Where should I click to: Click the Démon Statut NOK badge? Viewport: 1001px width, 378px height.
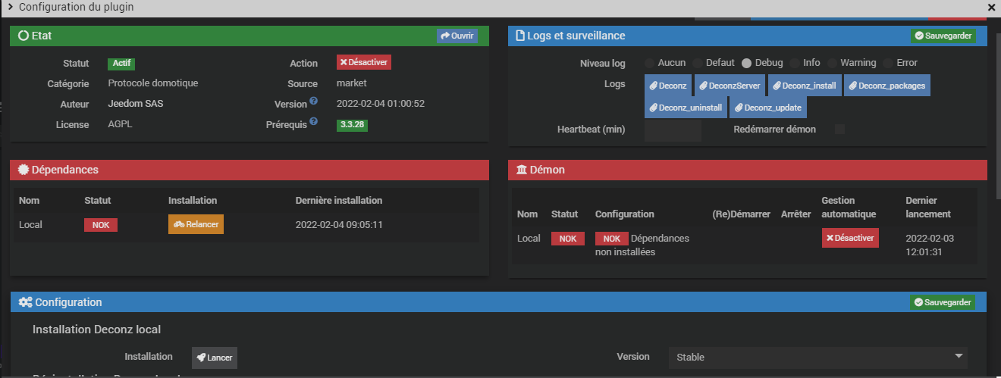pos(568,239)
